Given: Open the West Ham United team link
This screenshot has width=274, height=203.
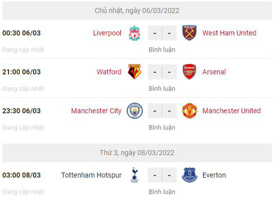Looking at the screenshot, I should pyautogui.click(x=229, y=33).
